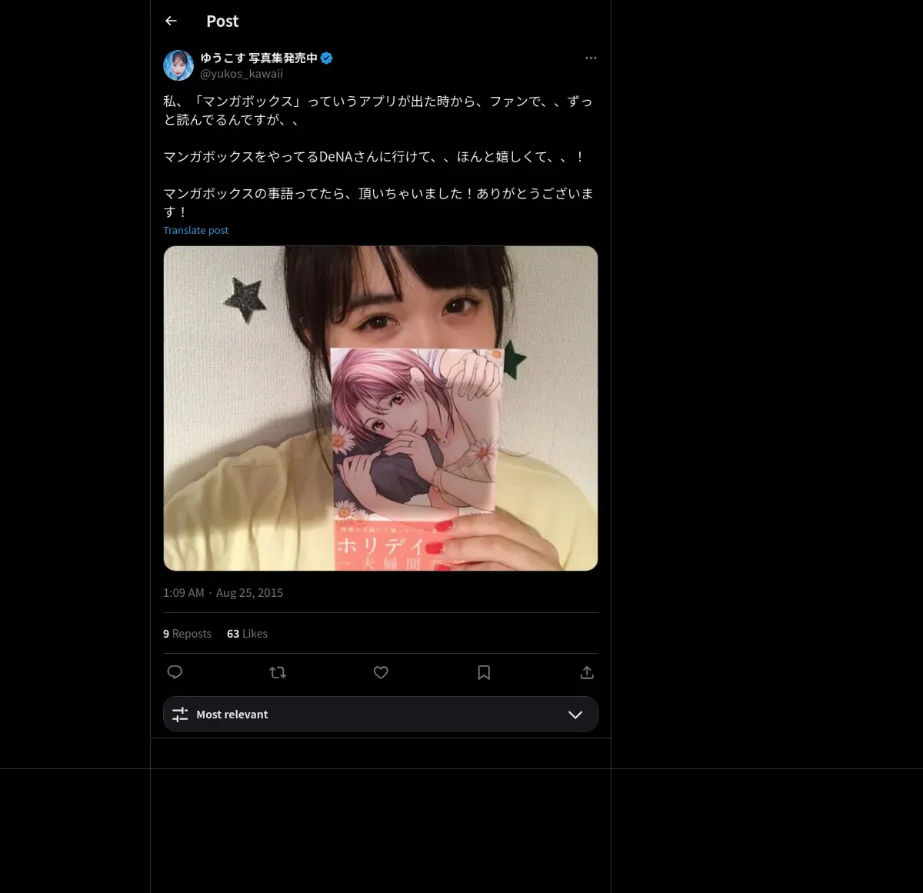The height and width of the screenshot is (893, 923).
Task: Repost this post with the retweet icon
Action: (278, 672)
